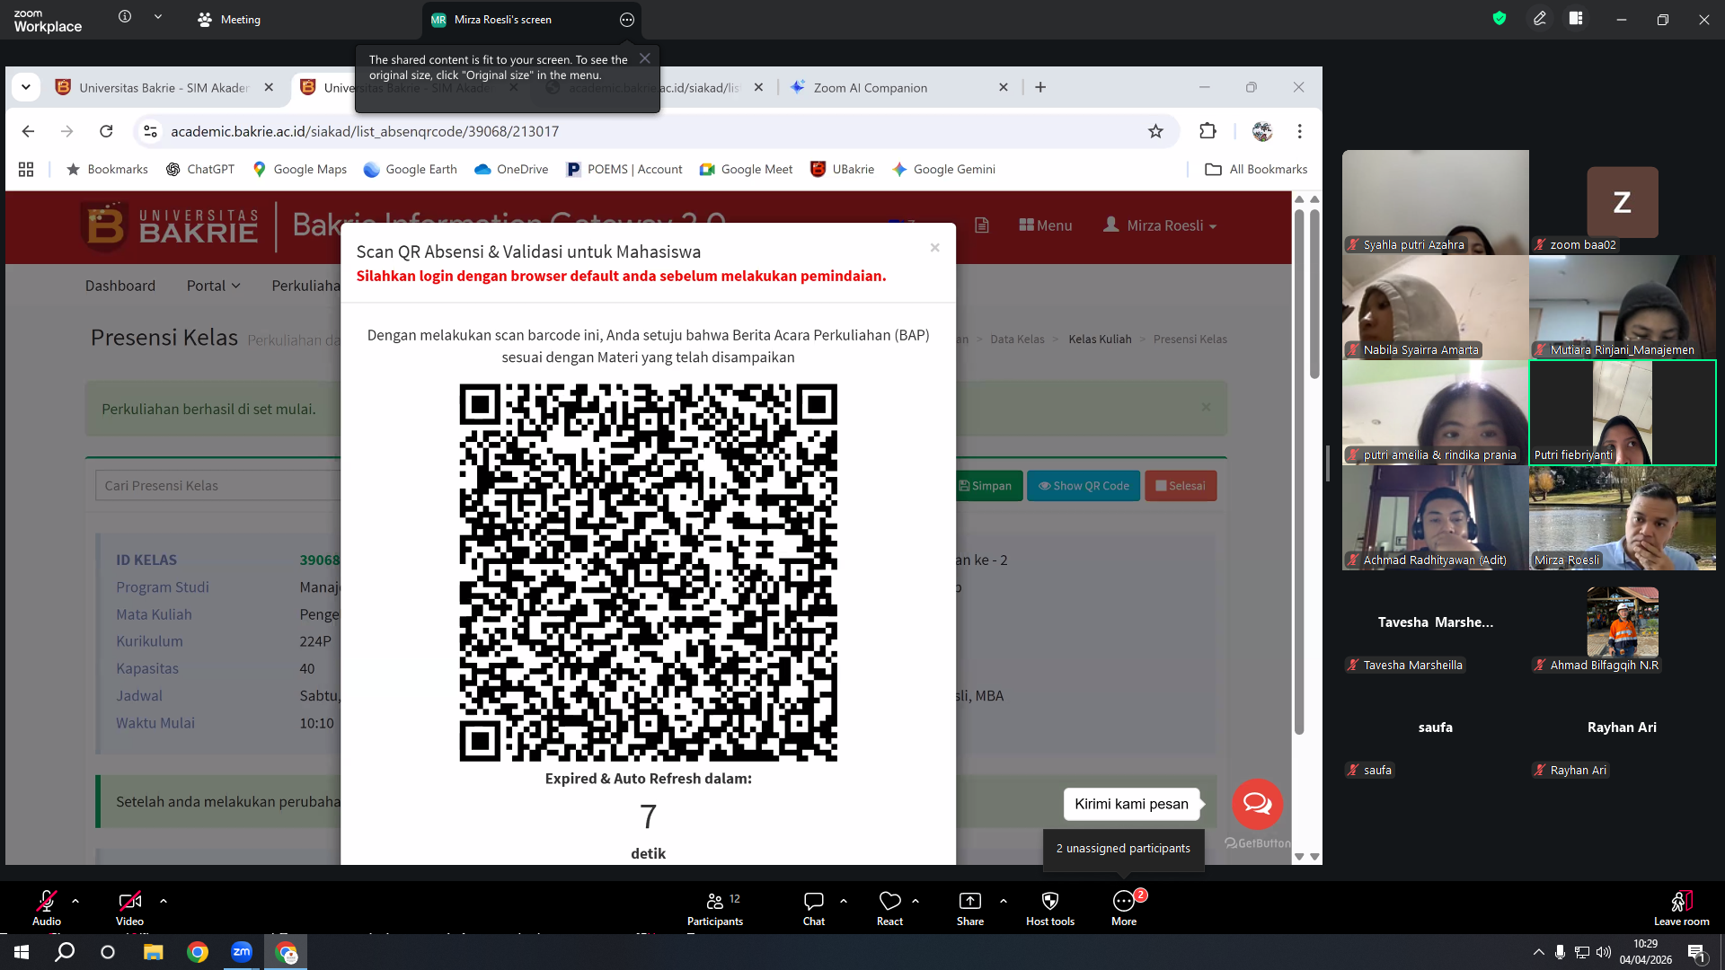Open Windows taskbar search
The image size is (1725, 970).
coord(65,952)
